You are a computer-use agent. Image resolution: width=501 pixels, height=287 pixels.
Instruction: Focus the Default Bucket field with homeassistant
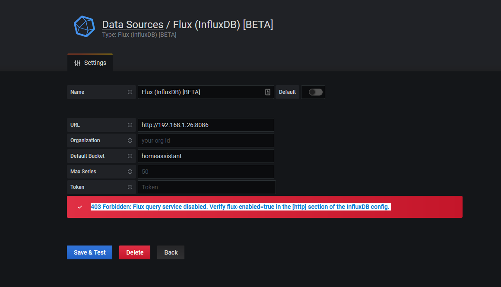[x=206, y=156]
